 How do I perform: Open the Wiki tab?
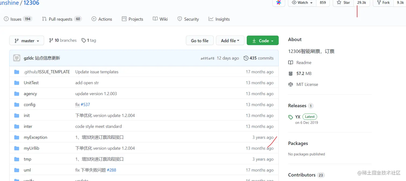(160, 19)
